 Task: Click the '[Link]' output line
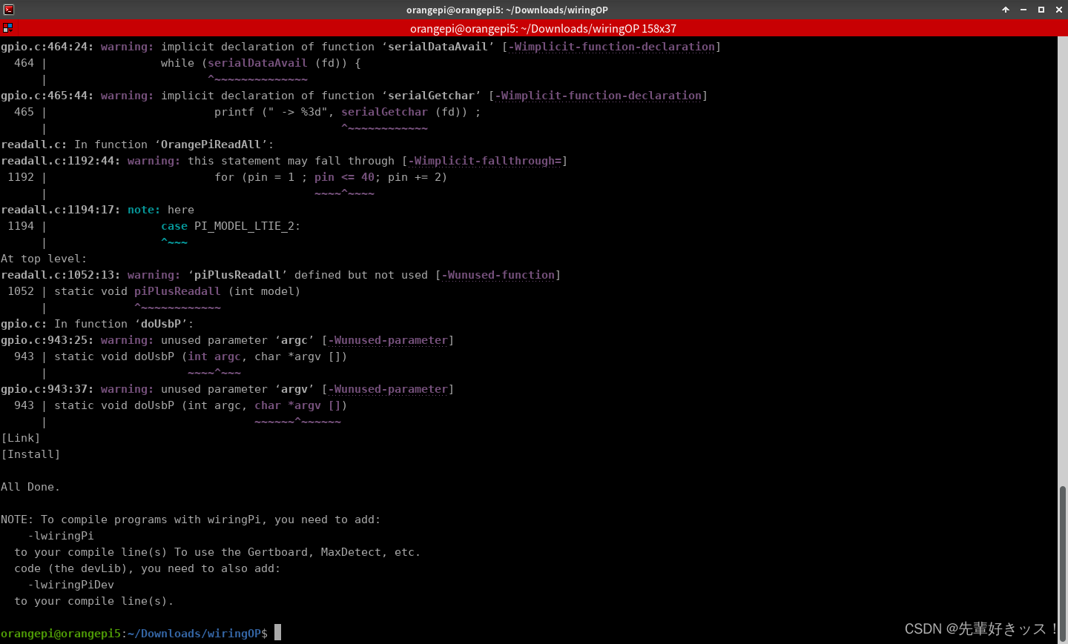[x=21, y=438]
